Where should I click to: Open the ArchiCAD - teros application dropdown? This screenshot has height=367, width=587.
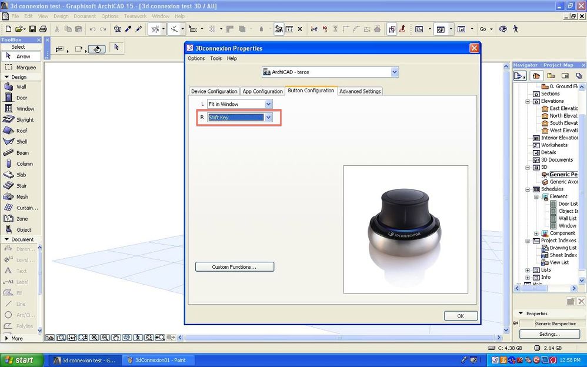click(x=395, y=72)
